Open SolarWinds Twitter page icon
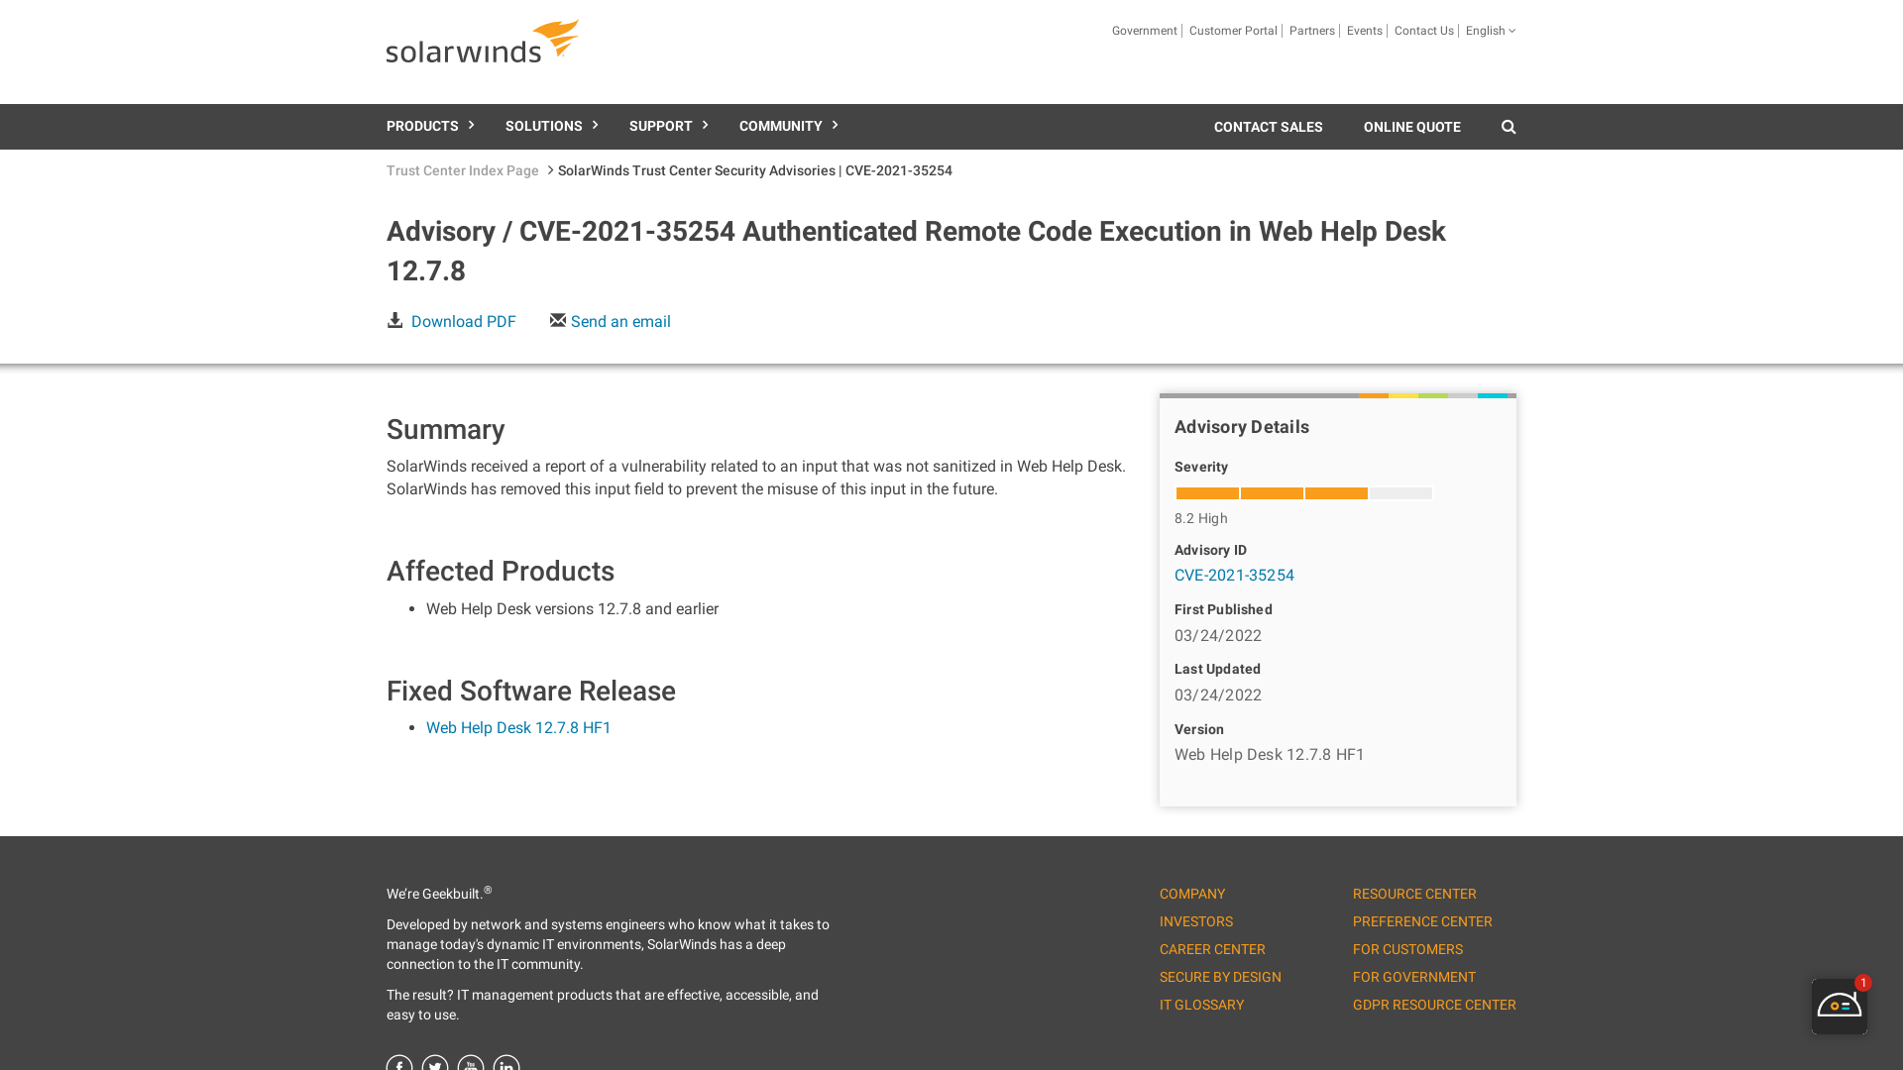Image resolution: width=1903 pixels, height=1070 pixels. coord(435,1063)
